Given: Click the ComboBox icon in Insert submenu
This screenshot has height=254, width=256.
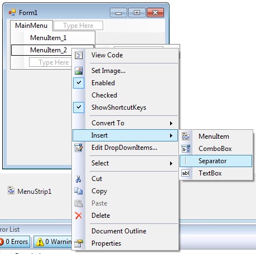Looking at the screenshot, I should (186, 149).
